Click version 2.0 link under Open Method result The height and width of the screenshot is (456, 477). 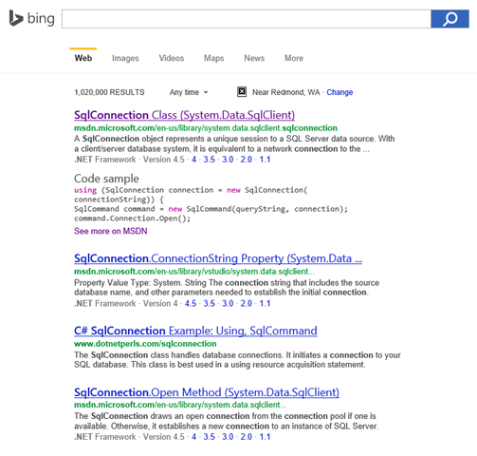pos(247,437)
